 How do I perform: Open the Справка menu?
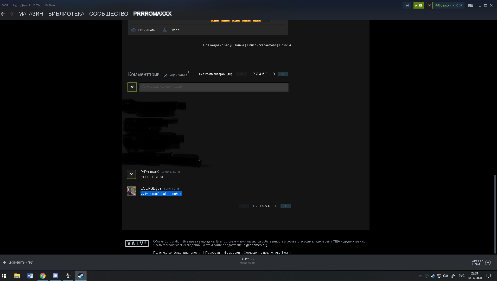[49, 5]
